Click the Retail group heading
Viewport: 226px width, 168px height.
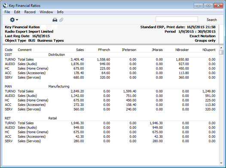[52, 118]
